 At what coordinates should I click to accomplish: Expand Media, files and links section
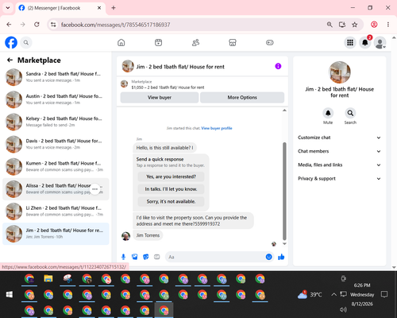tap(339, 165)
